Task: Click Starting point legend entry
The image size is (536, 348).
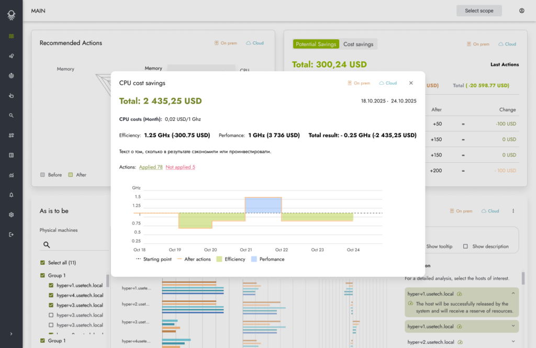Action: click(x=153, y=259)
